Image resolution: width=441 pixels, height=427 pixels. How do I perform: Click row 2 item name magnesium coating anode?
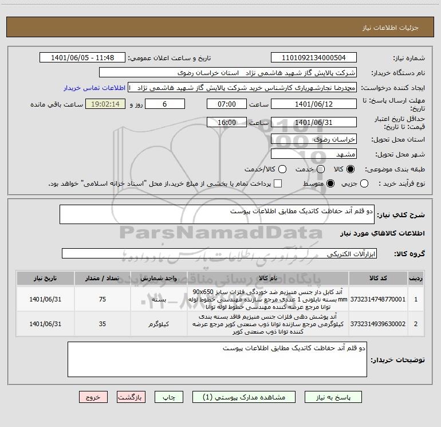268,324
